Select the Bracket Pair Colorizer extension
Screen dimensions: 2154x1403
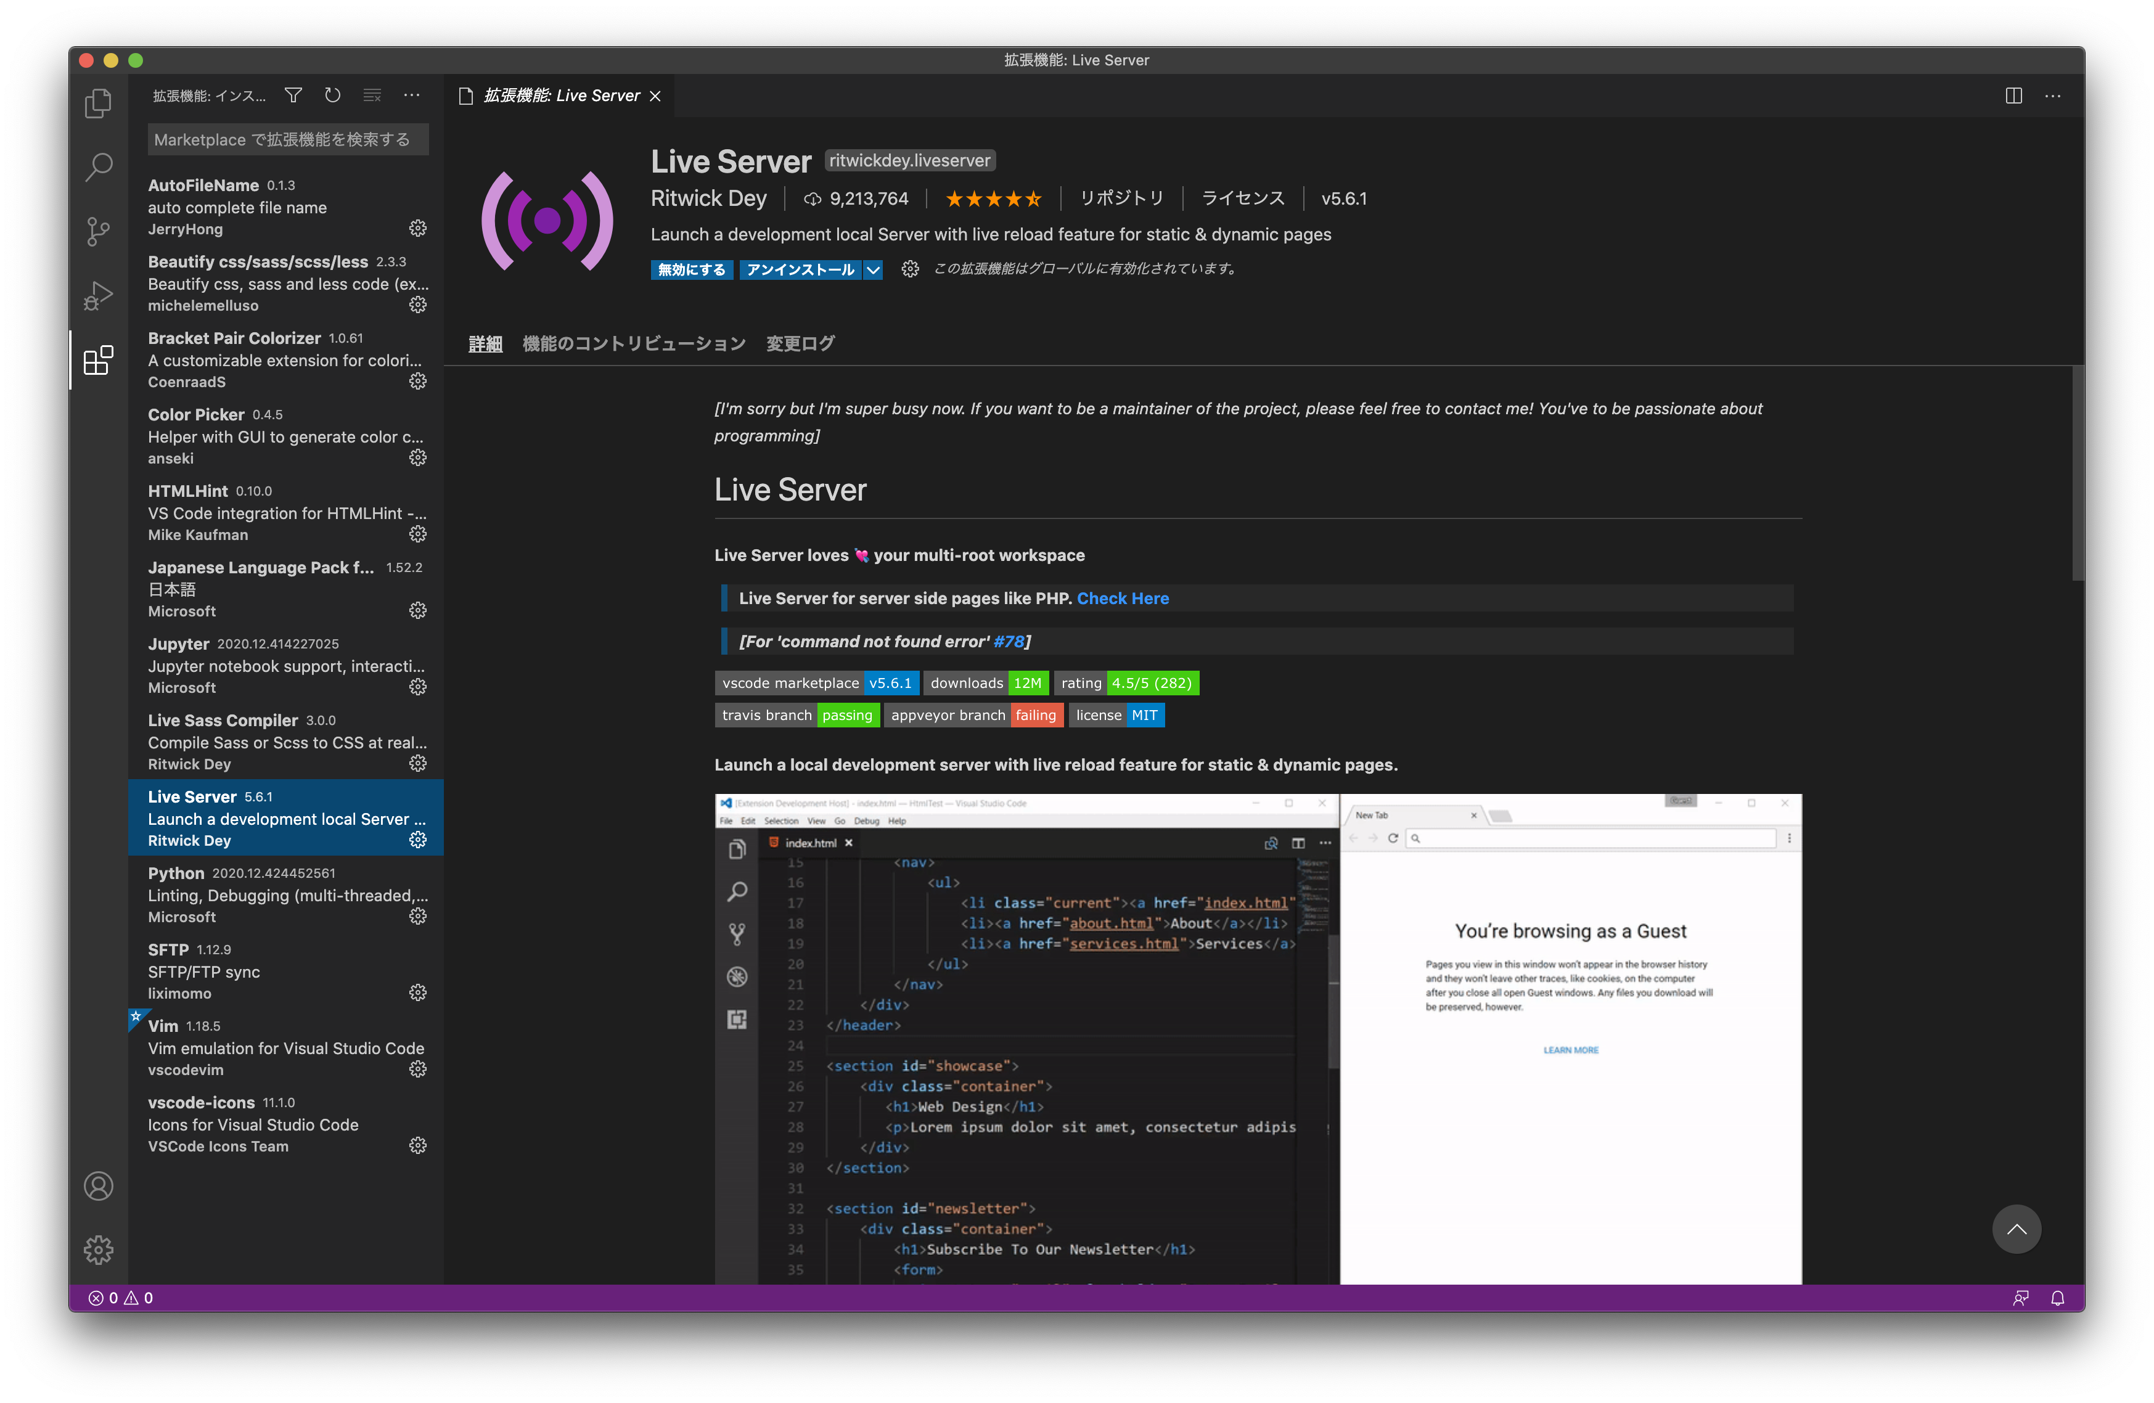[286, 359]
